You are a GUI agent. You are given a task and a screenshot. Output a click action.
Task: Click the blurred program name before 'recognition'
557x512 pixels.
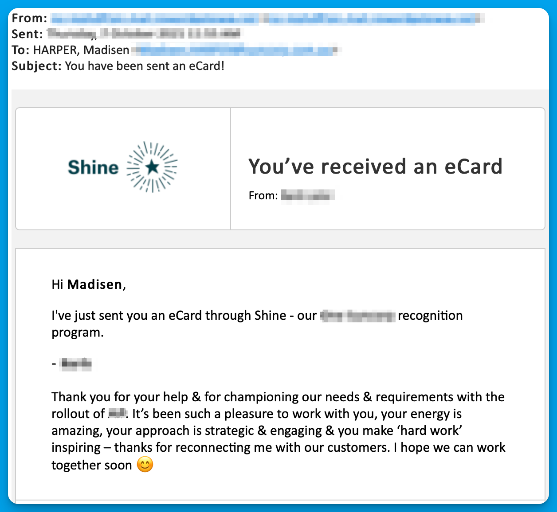pos(357,316)
